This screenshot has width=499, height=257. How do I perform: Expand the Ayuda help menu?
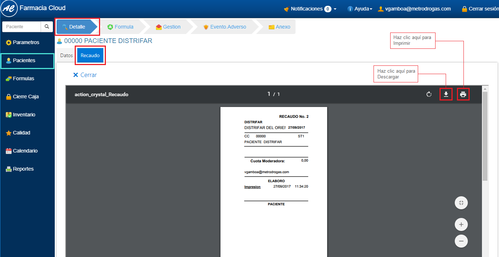[x=360, y=9]
